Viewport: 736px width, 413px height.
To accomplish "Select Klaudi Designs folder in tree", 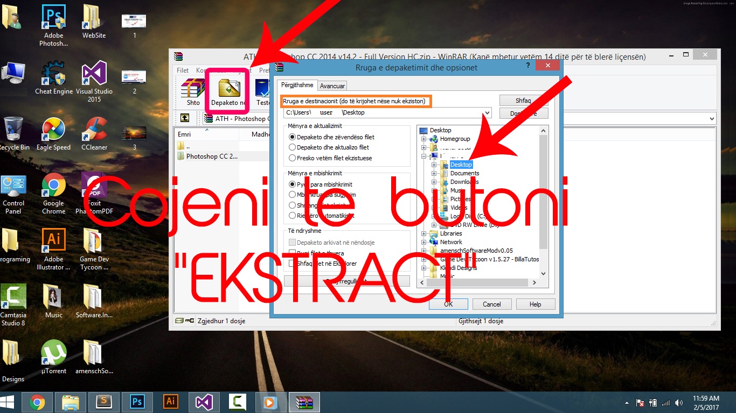I will [x=459, y=268].
